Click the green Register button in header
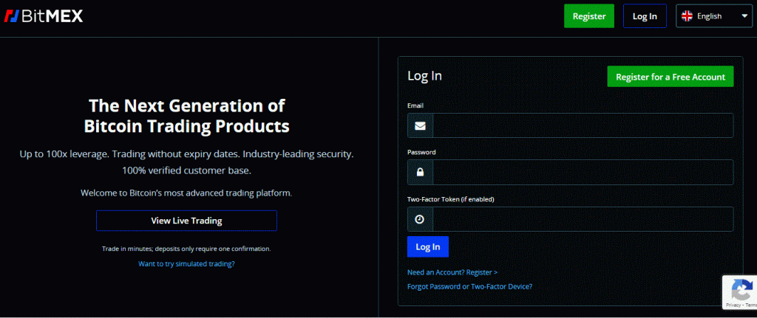The width and height of the screenshot is (757, 318). click(589, 16)
